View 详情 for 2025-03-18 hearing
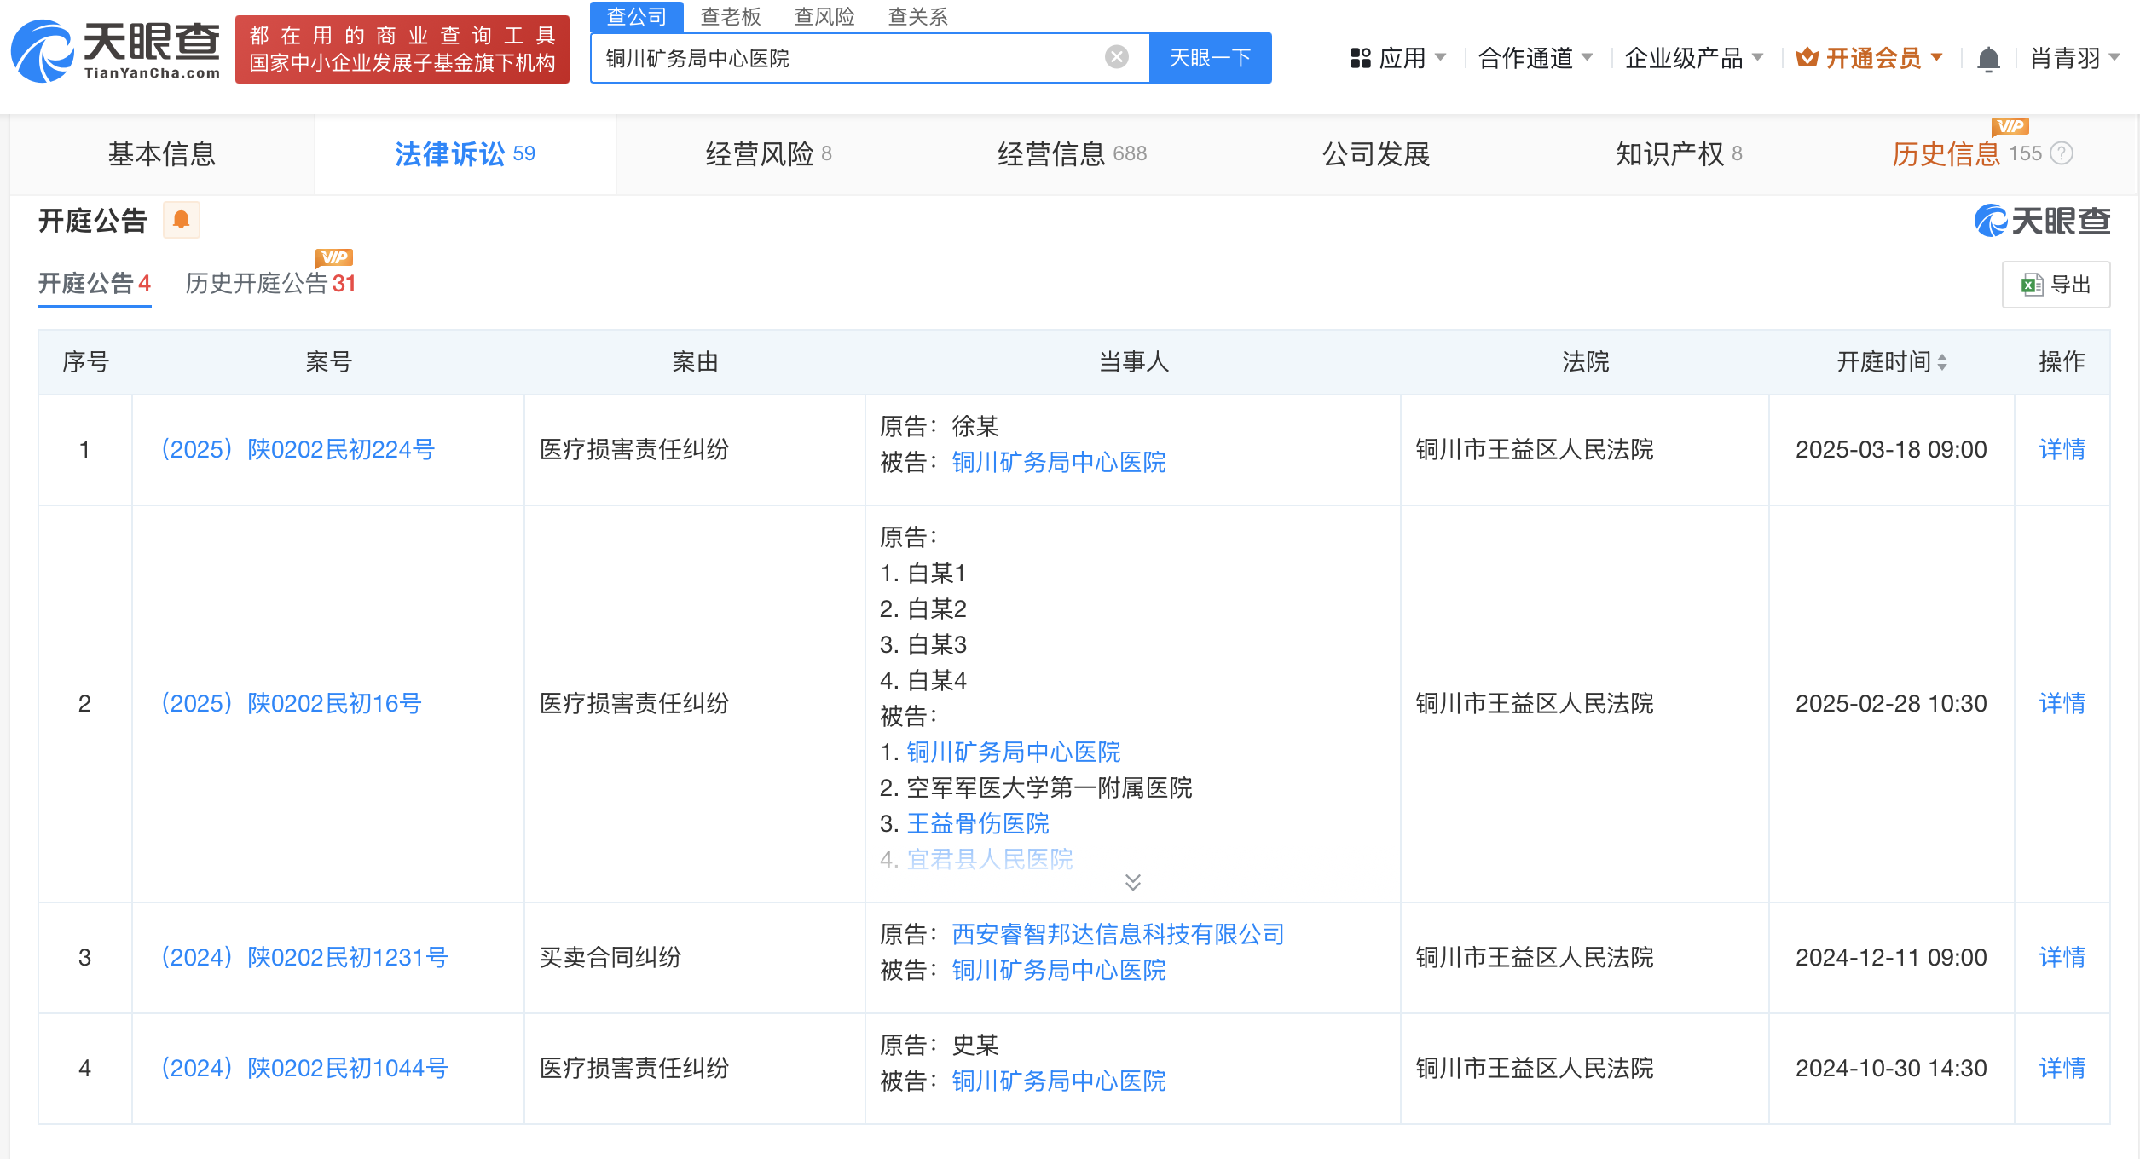This screenshot has height=1159, width=2140. (2062, 449)
